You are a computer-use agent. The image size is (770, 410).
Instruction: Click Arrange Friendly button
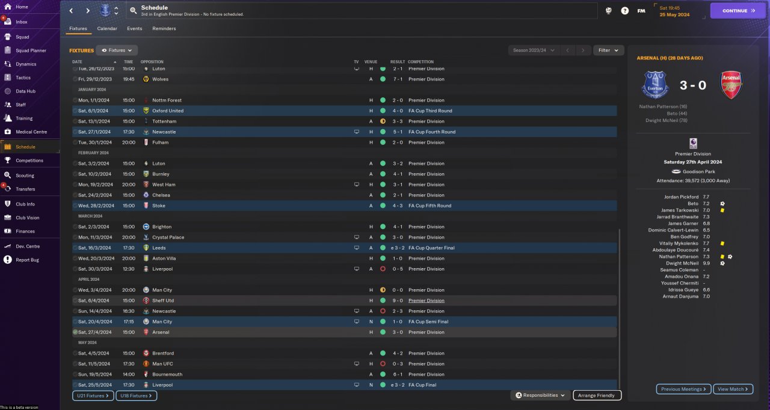click(x=597, y=396)
